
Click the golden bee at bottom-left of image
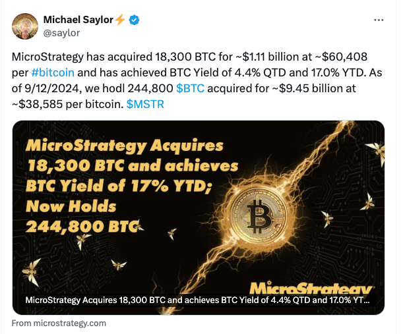31,269
